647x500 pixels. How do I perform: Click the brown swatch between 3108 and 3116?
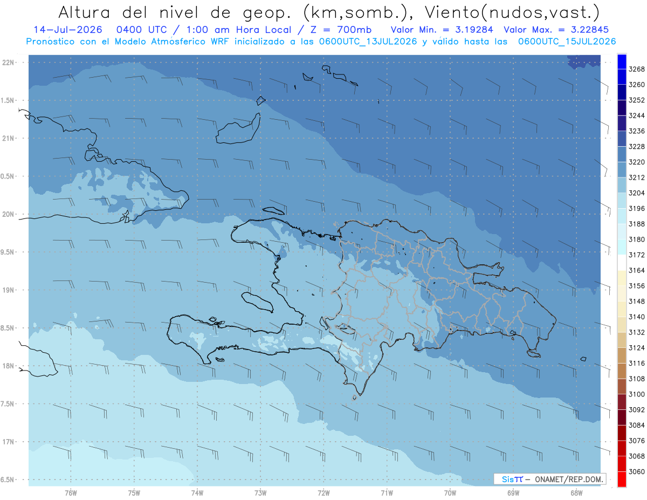622,371
